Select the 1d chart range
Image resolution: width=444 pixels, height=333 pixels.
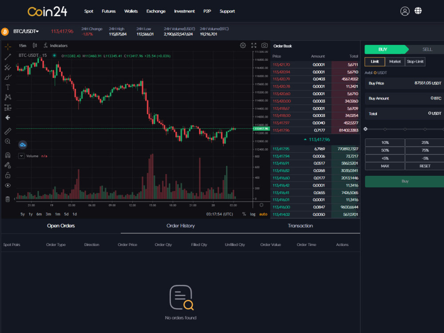point(75,214)
